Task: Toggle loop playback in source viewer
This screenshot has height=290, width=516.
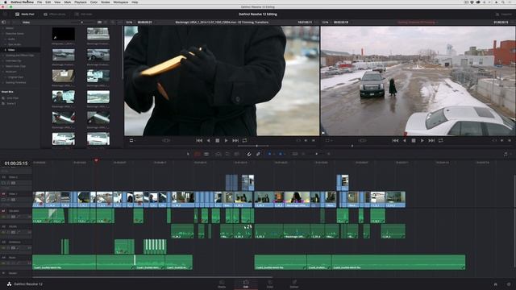Action: [244, 140]
